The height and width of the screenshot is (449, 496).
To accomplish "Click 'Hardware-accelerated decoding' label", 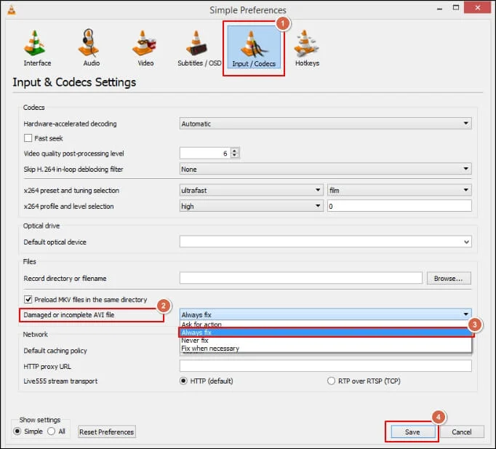I will tap(70, 124).
